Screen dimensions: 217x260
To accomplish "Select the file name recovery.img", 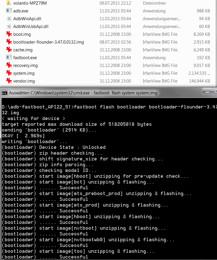I will pos(25,66).
